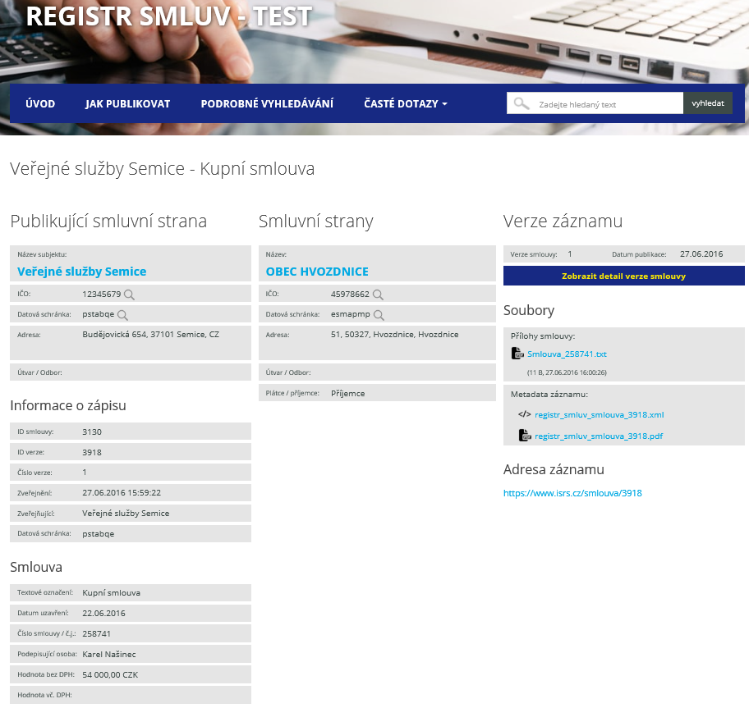749x708 pixels.
Task: Select contract number 258741 value
Action: [96, 633]
